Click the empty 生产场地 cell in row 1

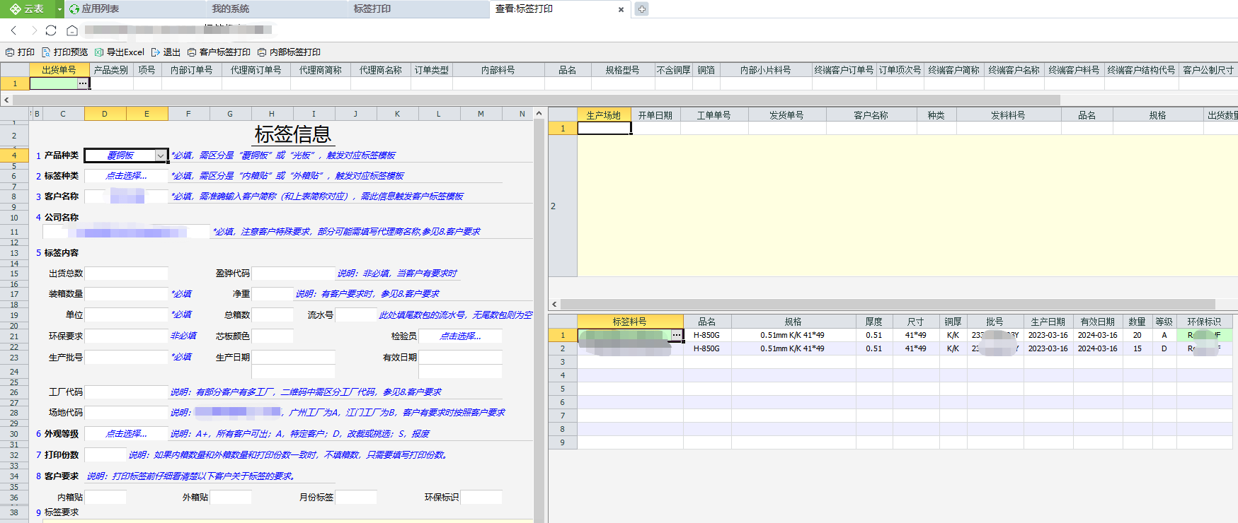(604, 129)
